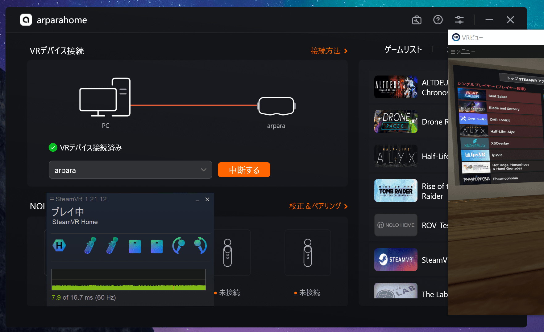Click Blade and Sorcery in VR View list
Screen dimensions: 544x332
(x=500, y=108)
